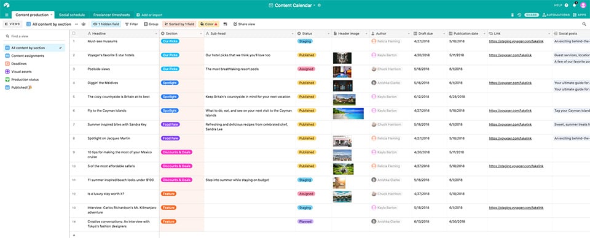Open the Apps panel
590x238 pixels.
tap(580, 15)
